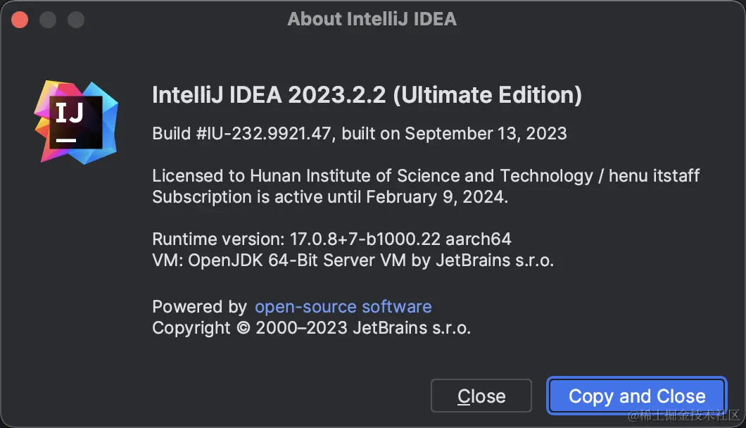Click the Licensed to Hunan Institute line
The image size is (746, 428).
click(x=426, y=175)
